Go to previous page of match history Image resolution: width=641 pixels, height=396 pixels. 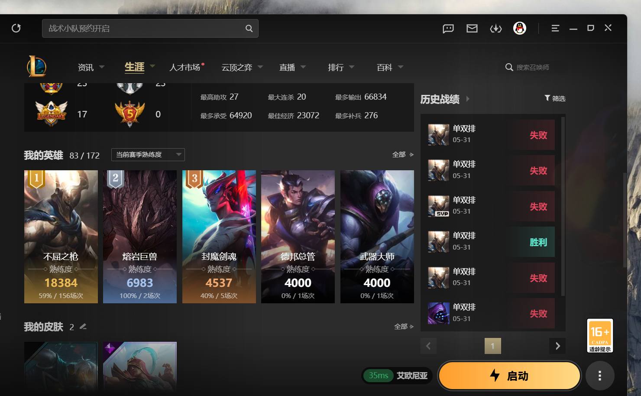(428, 346)
